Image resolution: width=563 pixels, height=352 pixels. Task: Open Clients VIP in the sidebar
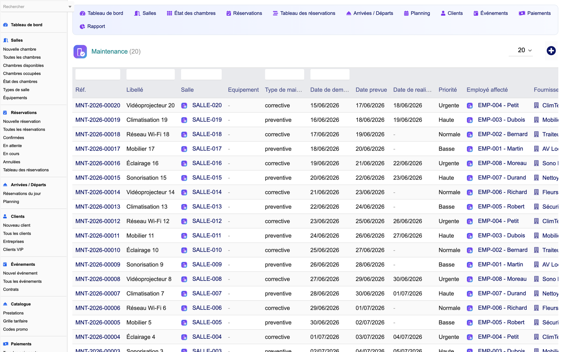[x=13, y=250]
